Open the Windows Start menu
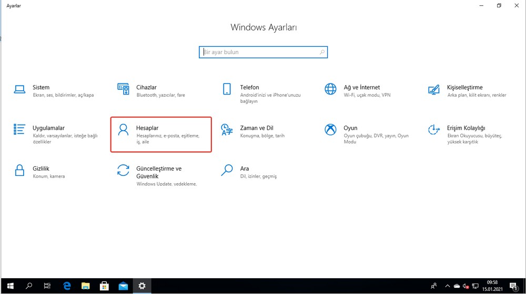 pyautogui.click(x=9, y=286)
